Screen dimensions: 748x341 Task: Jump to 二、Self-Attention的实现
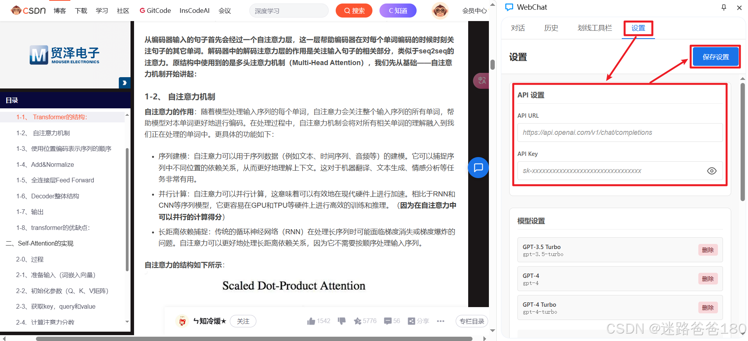pyautogui.click(x=39, y=243)
